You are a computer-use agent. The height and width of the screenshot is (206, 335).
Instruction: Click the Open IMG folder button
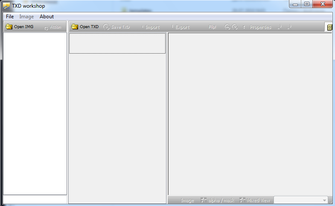point(19,27)
